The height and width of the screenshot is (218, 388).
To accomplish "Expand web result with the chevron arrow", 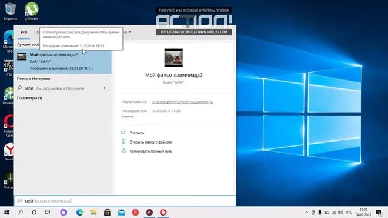I will coord(104,88).
